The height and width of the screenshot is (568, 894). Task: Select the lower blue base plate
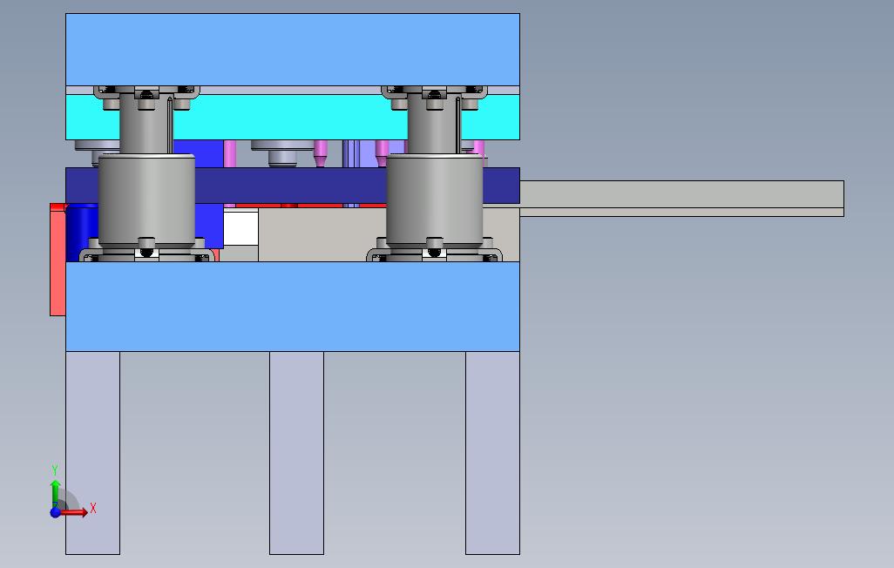pos(293,307)
